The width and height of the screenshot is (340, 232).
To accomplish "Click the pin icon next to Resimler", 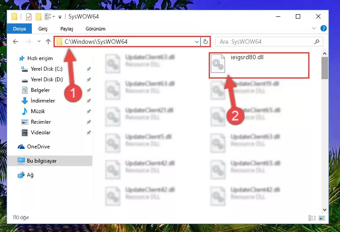I will tap(89, 122).
